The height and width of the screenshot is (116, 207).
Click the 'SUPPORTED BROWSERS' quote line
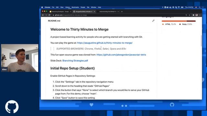coord(91,49)
